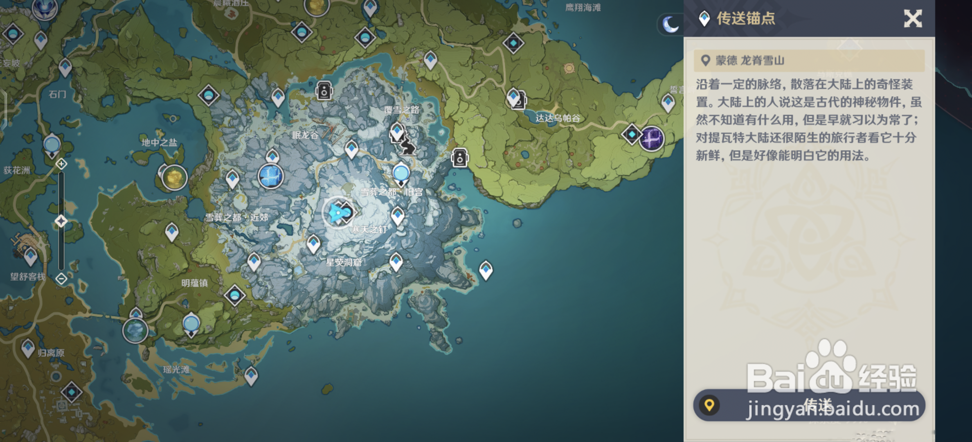Zoom in with the plus button
This screenshot has width=972, height=442.
pyautogui.click(x=61, y=164)
